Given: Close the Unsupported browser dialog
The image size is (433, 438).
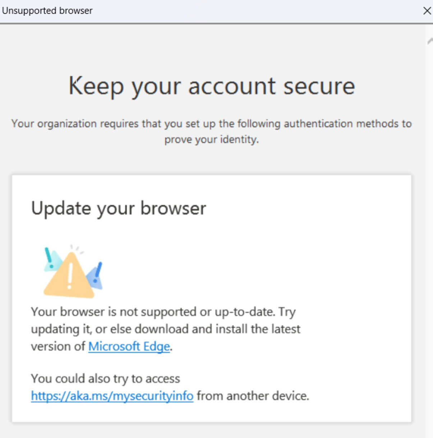Looking at the screenshot, I should point(427,11).
